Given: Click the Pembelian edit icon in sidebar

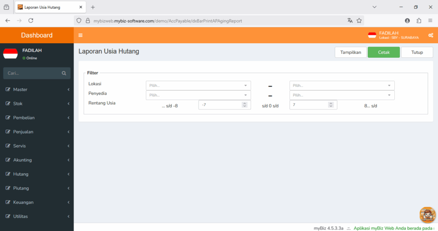Looking at the screenshot, I should [x=8, y=118].
